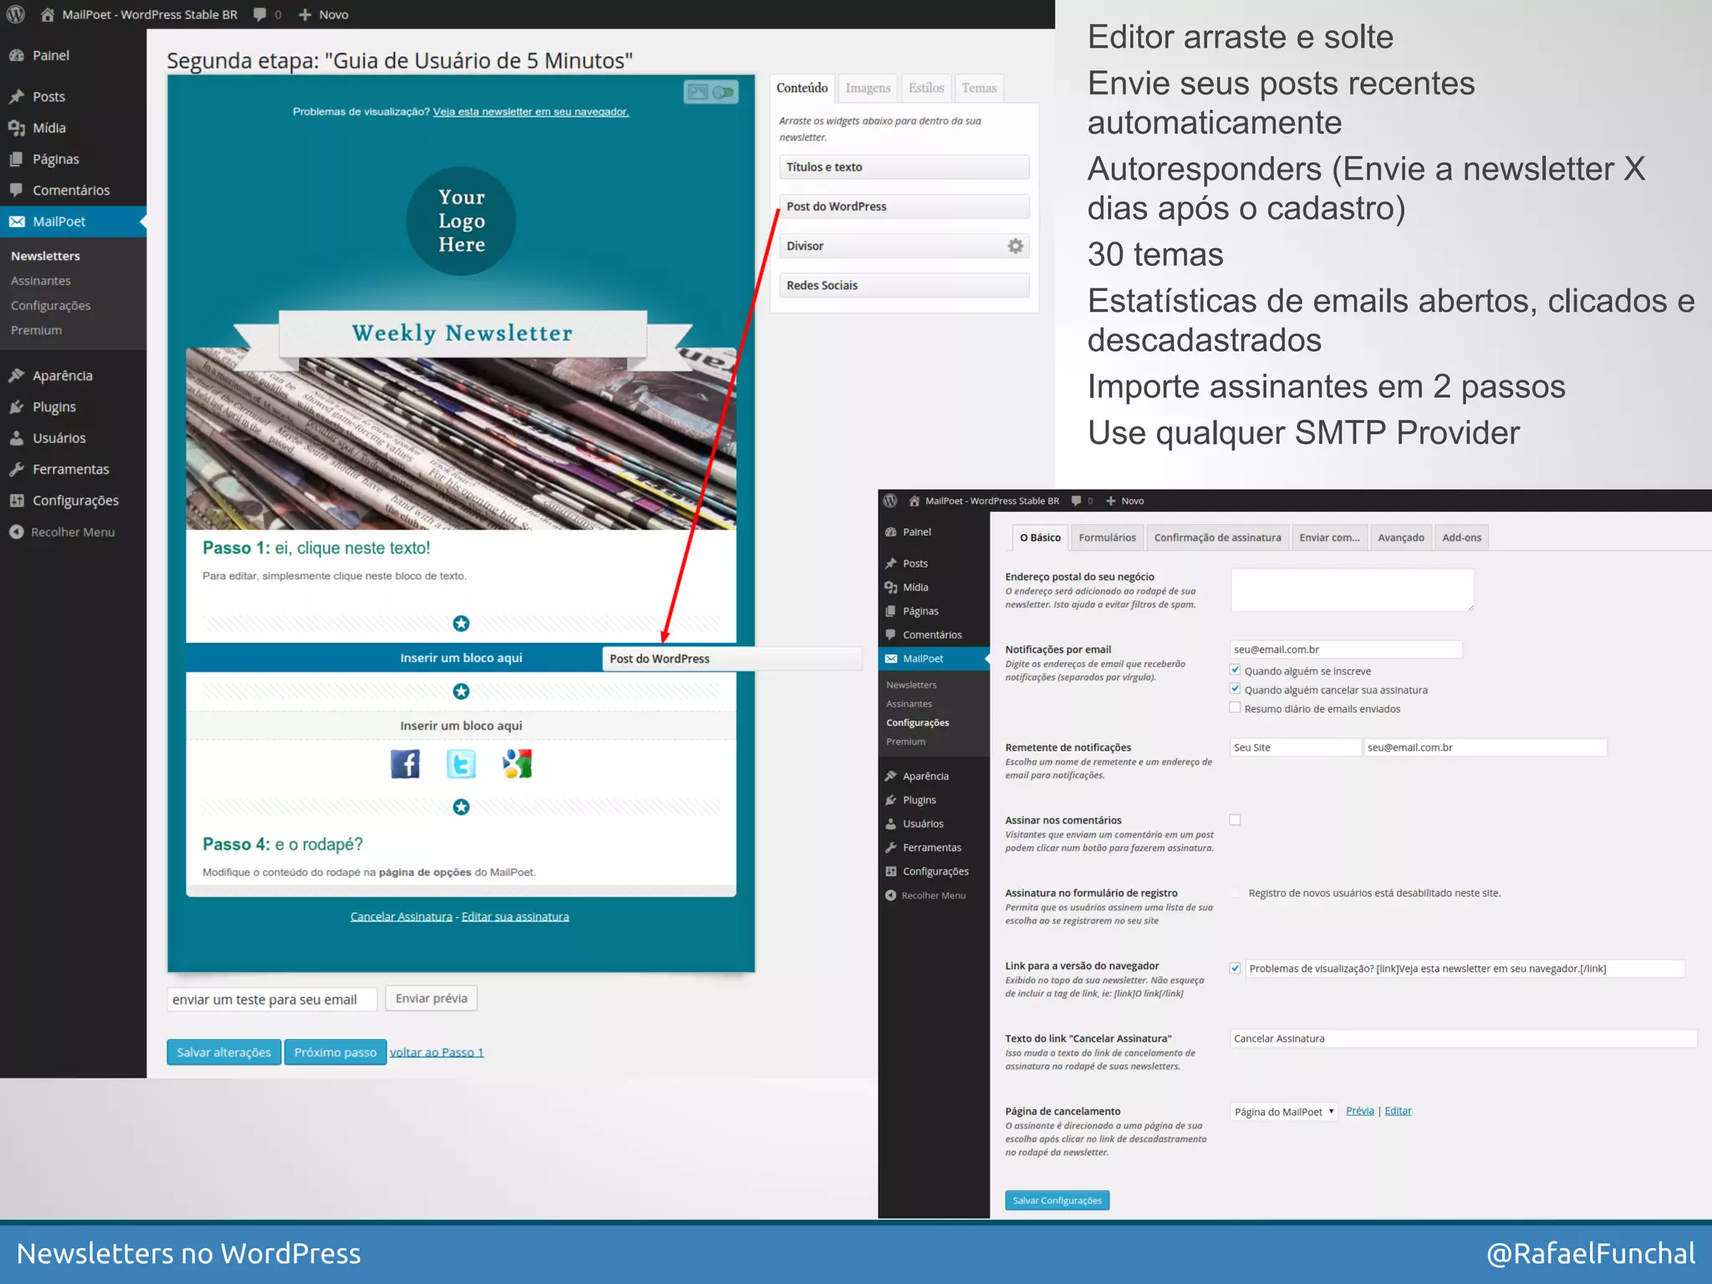1712x1284 pixels.
Task: Open Painel dashboard icon in left sidebar
Action: coord(17,55)
